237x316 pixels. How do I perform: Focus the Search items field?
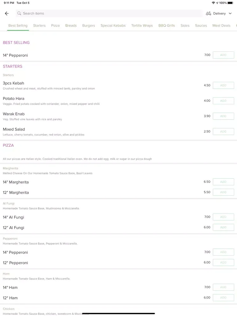point(109,13)
